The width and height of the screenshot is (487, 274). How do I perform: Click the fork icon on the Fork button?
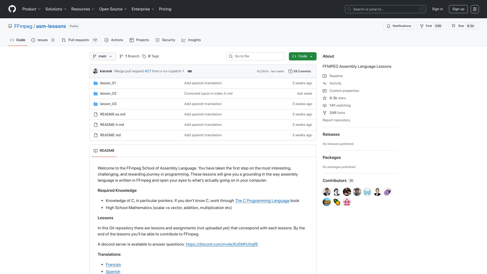[x=422, y=26]
